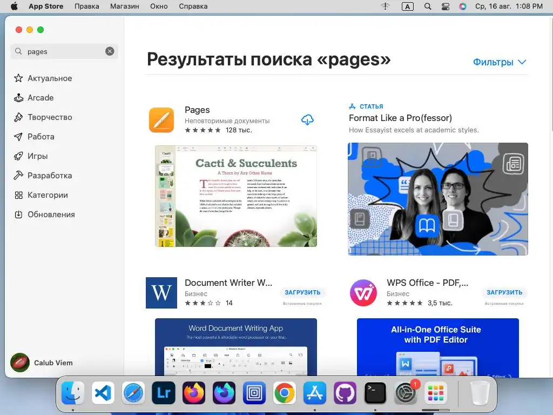Clear the pages search field

click(x=110, y=51)
